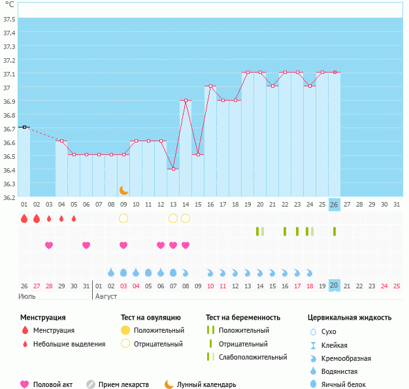Click the Прием лекарств legend pill icon
This screenshot has width=409, height=389.
[91, 384]
